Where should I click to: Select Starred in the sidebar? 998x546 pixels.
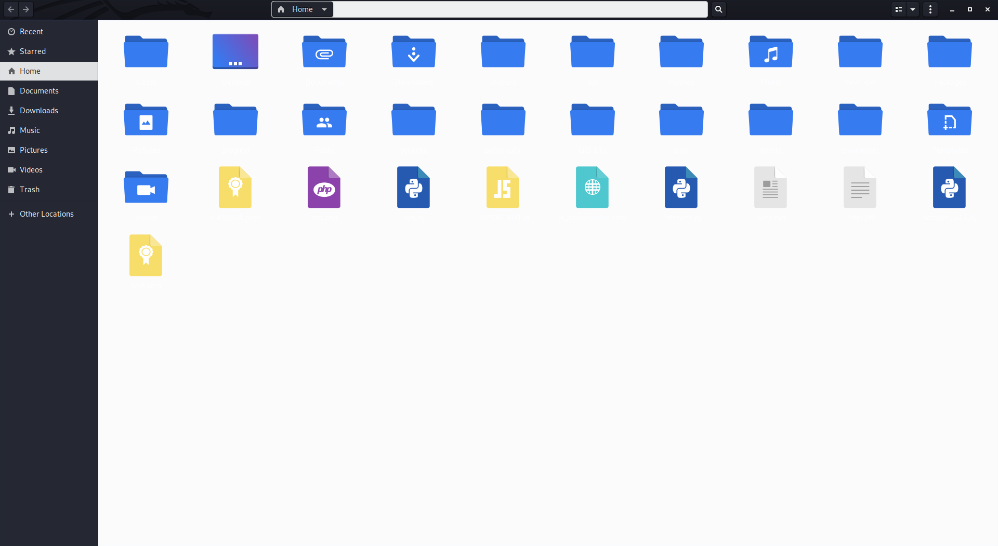coord(32,51)
